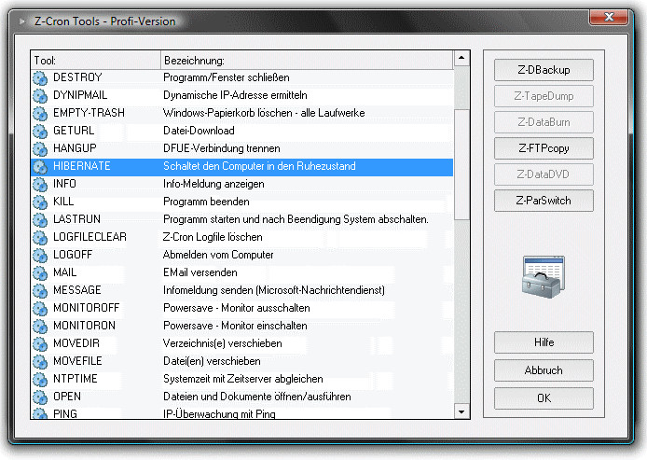Click the Z-ParSwitch button
This screenshot has width=647, height=460.
(x=544, y=201)
